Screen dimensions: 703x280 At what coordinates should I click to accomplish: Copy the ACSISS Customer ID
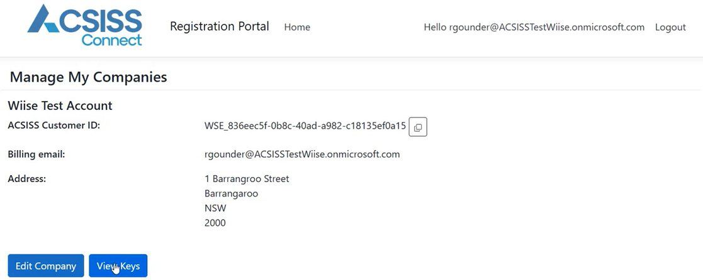[418, 127]
